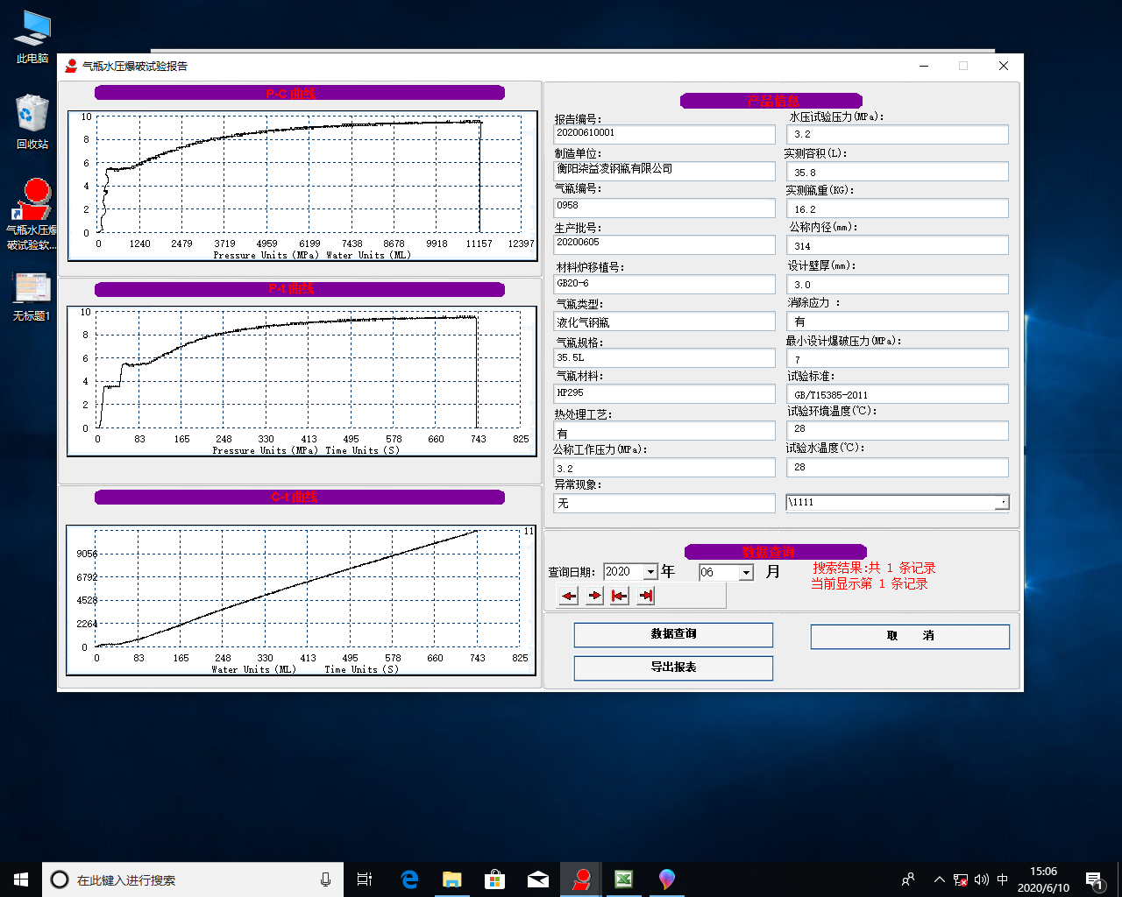Click 公称内径 field 314
The image size is (1122, 897).
(898, 245)
